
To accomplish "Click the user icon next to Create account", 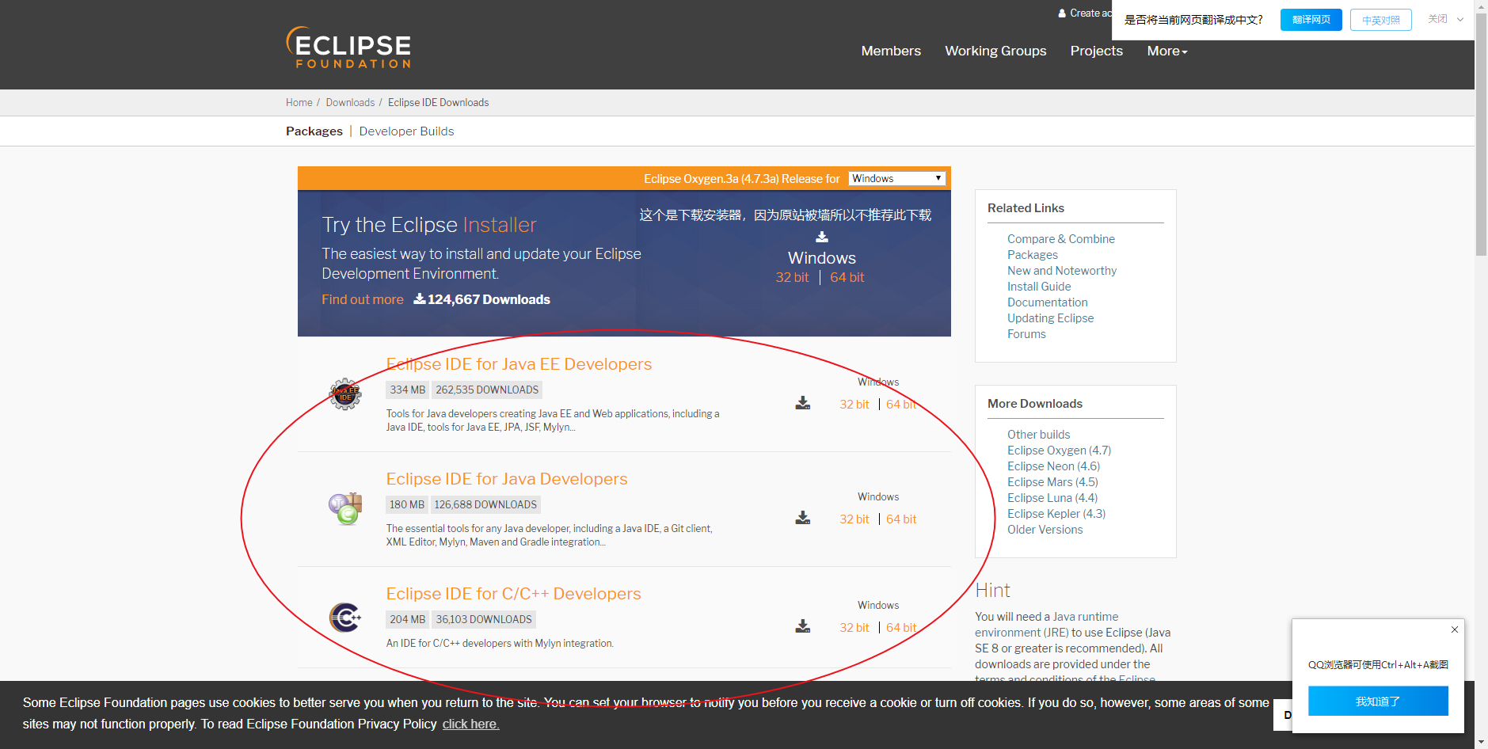I will 1062,13.
